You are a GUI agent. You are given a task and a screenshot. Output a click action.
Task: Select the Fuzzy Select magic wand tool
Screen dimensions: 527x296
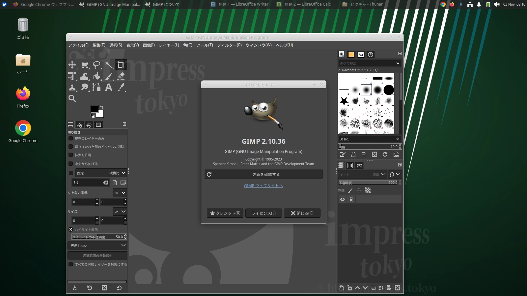click(x=109, y=65)
